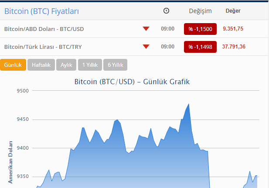The image size is (269, 188).
Task: Click the clock icon in the header
Action: 166,11
